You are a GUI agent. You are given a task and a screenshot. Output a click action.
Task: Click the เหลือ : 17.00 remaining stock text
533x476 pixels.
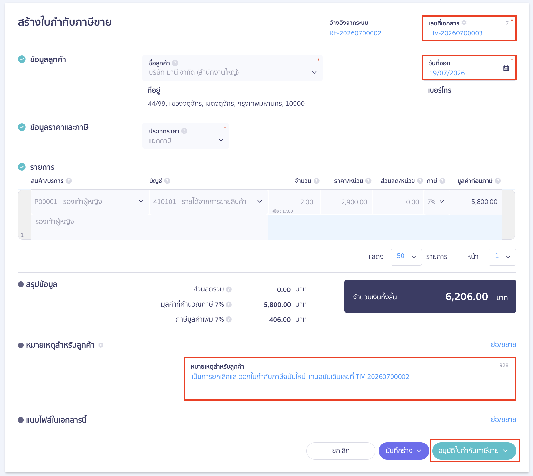pyautogui.click(x=282, y=211)
